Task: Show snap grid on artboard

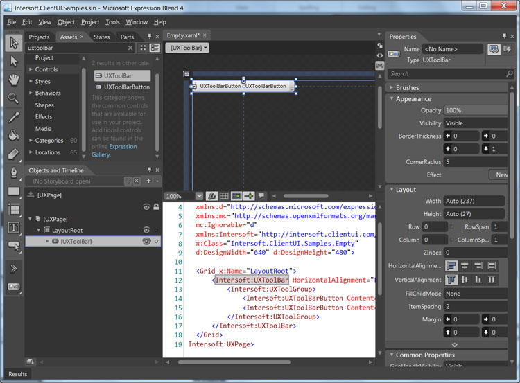Action: (x=224, y=196)
